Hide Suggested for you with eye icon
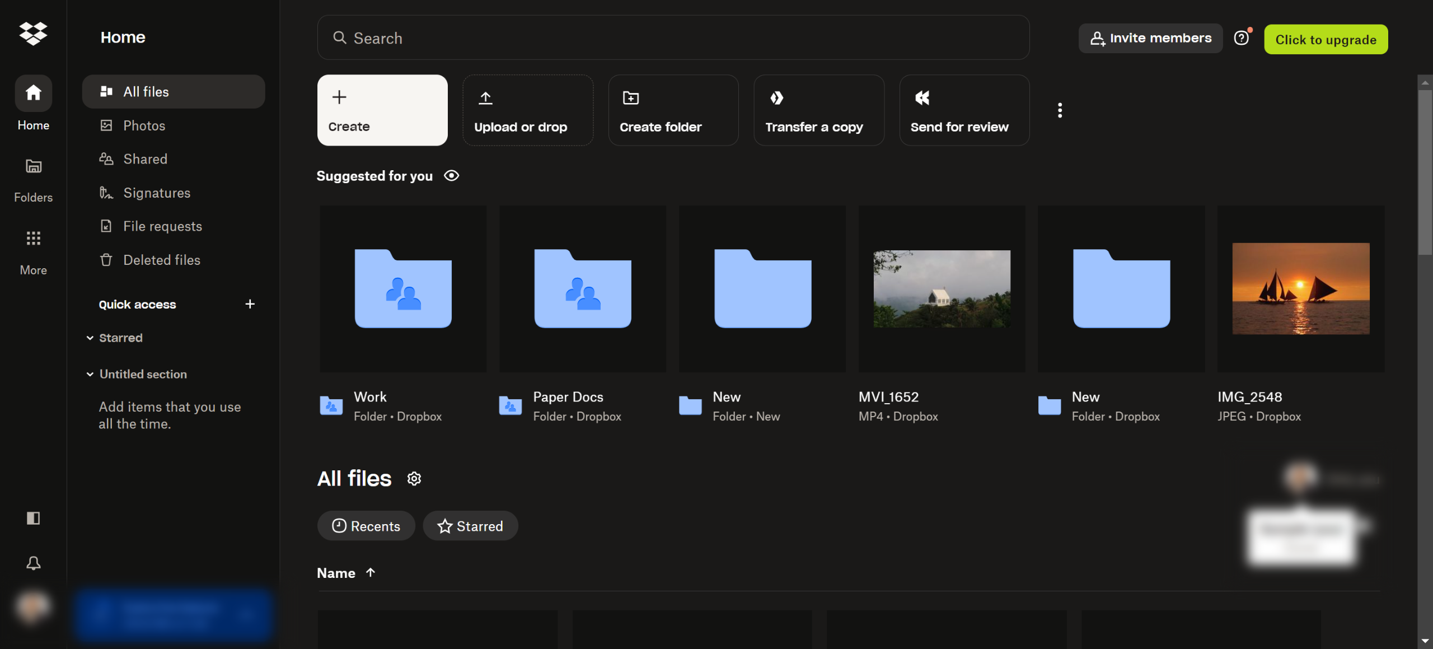Viewport: 1433px width, 649px height. [x=451, y=176]
